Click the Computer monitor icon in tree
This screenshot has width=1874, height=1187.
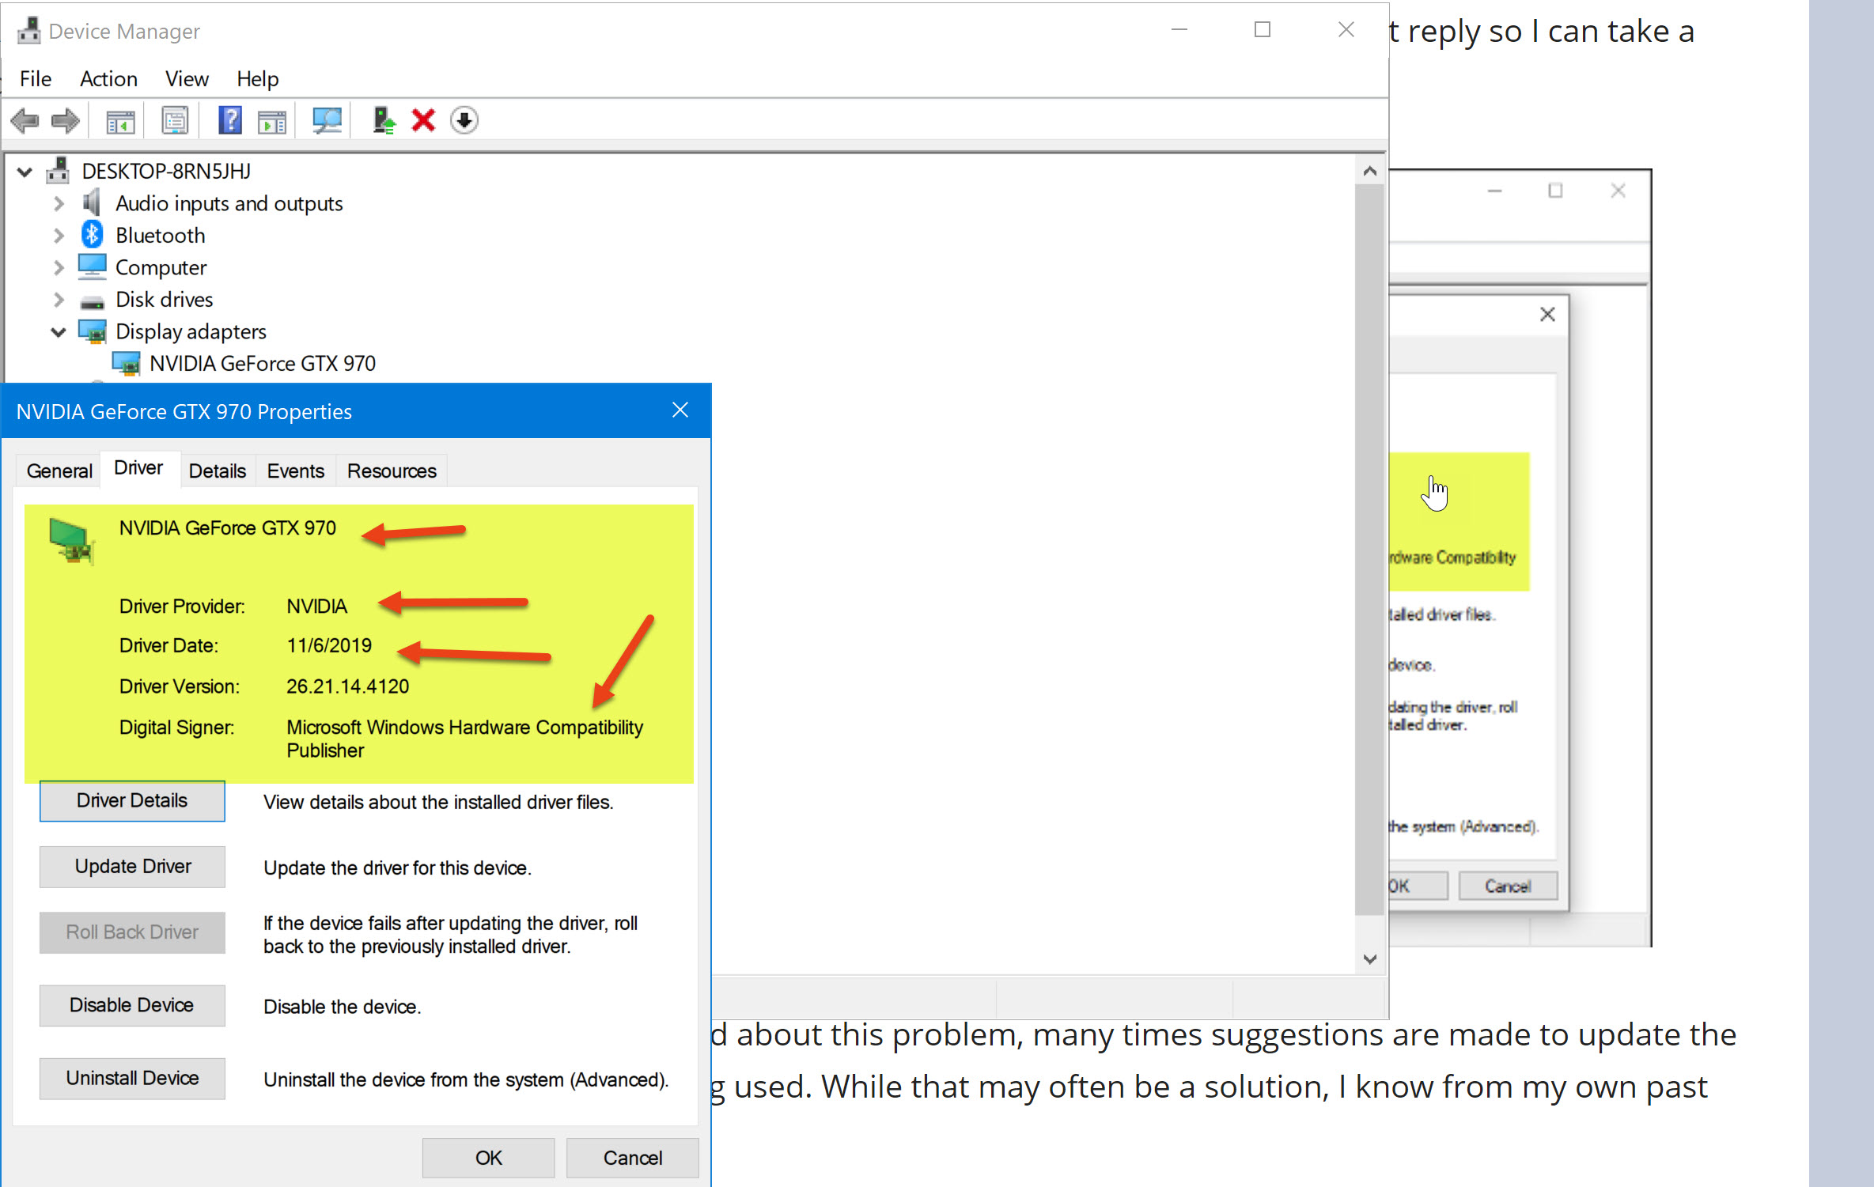(92, 267)
